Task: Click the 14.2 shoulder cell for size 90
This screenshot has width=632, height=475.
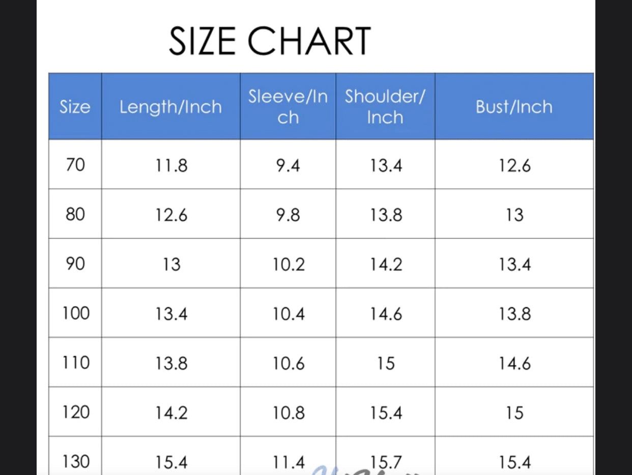Action: pos(386,264)
